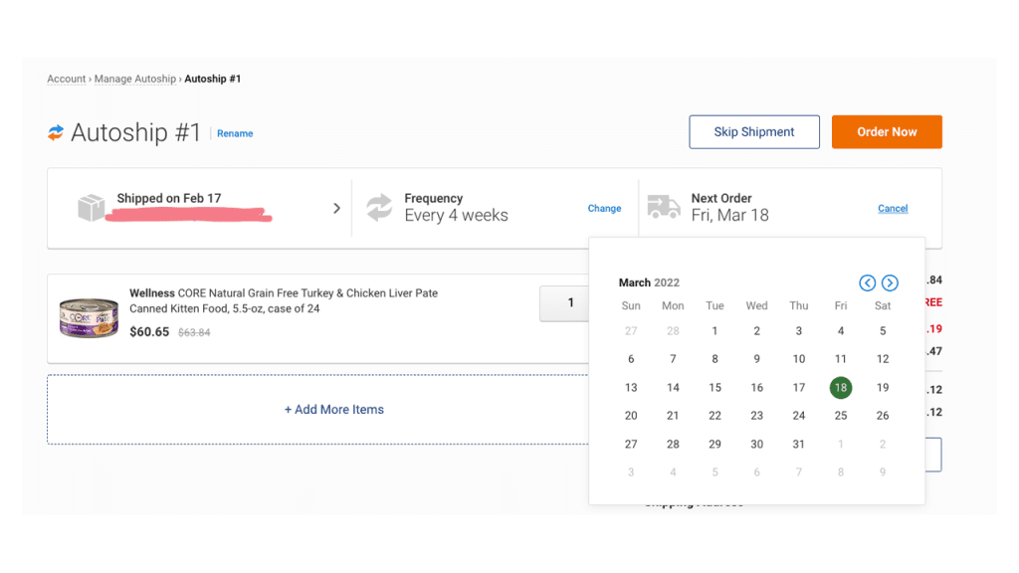Click the Fri, Mar 18 next order date

click(729, 215)
